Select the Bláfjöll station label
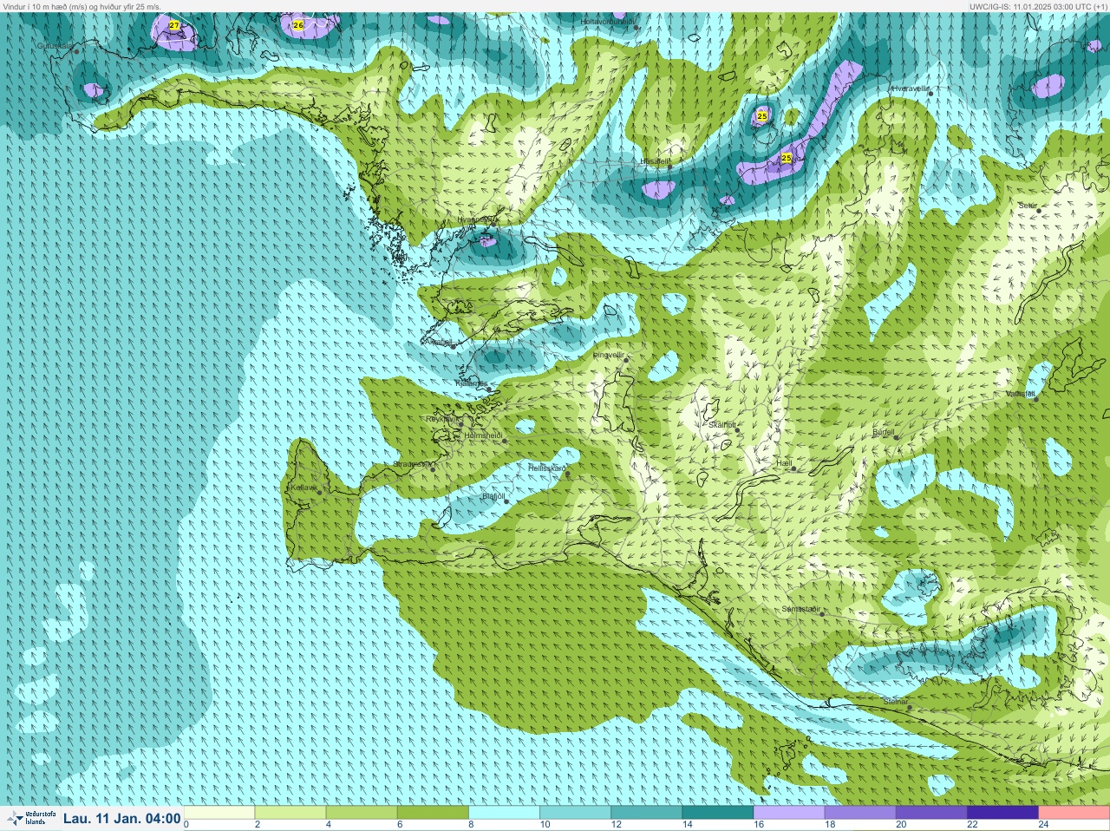This screenshot has width=1110, height=831. [493, 497]
